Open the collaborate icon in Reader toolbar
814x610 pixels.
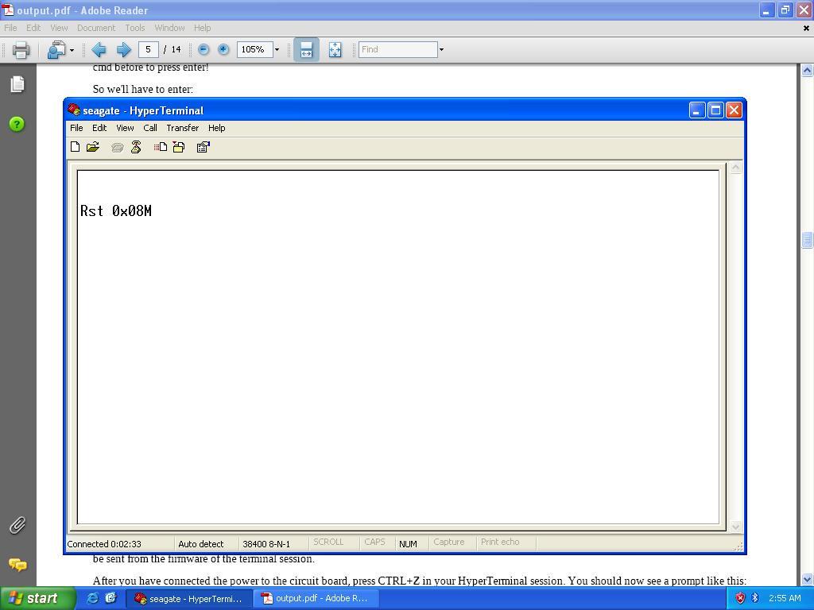pyautogui.click(x=56, y=50)
